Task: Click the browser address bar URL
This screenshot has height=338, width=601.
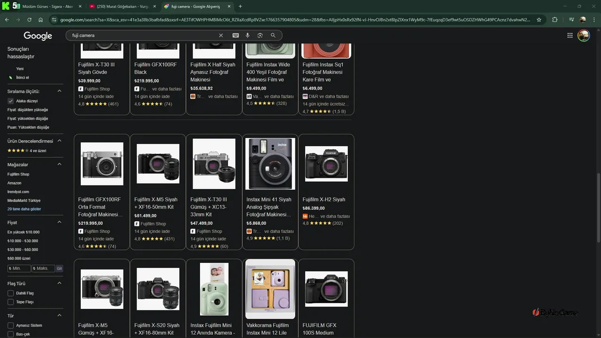Action: [296, 20]
